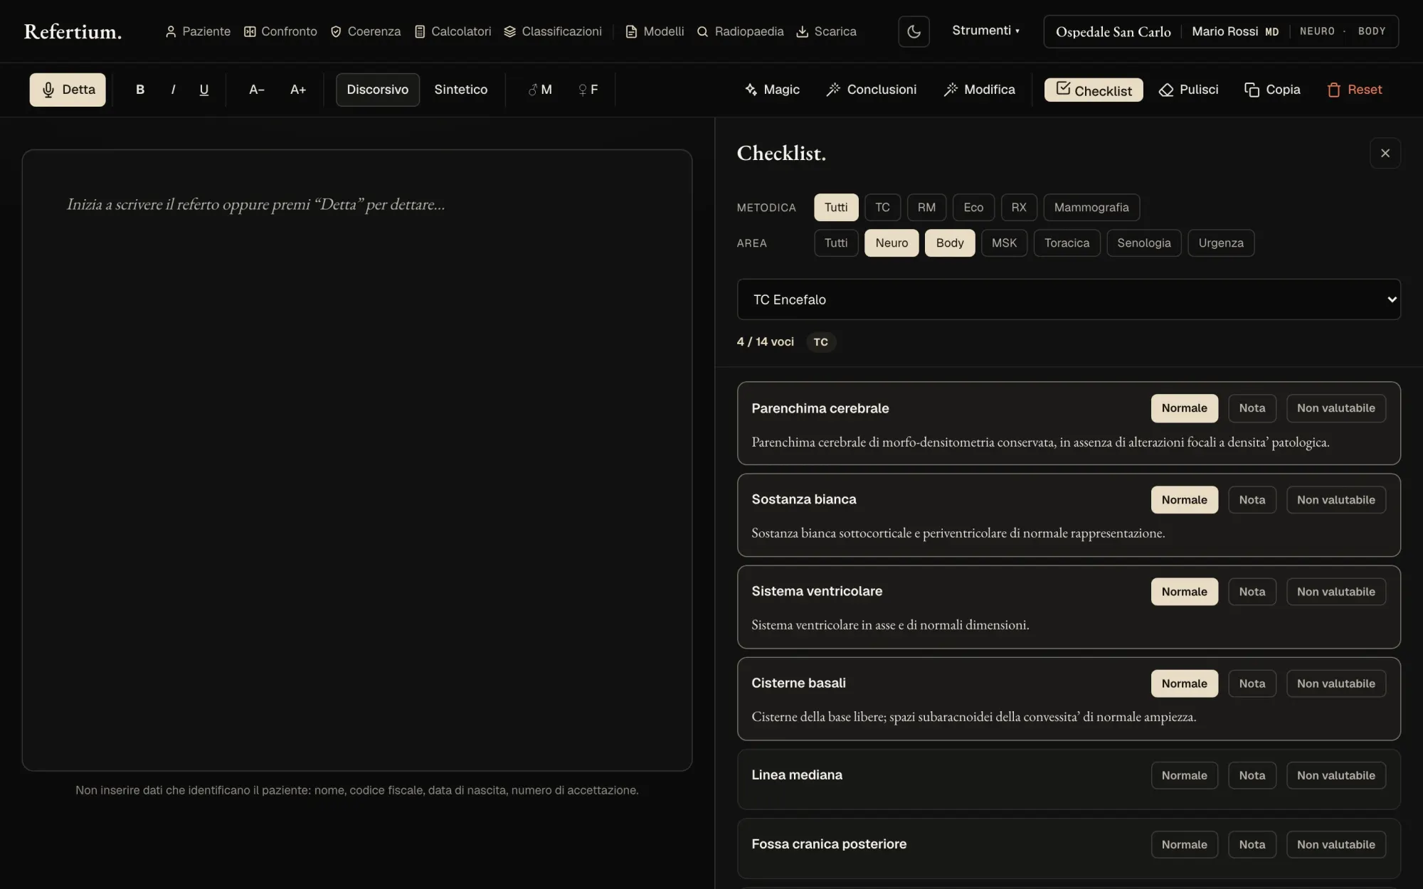Toggle the Checklist panel button

(x=1094, y=90)
